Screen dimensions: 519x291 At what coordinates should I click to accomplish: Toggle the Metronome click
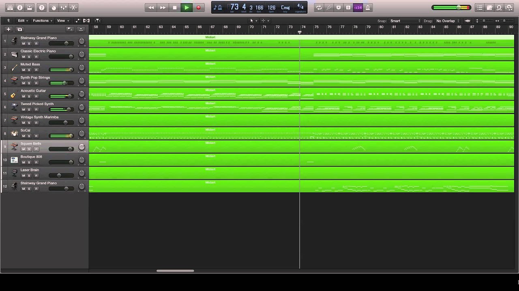pyautogui.click(x=368, y=8)
